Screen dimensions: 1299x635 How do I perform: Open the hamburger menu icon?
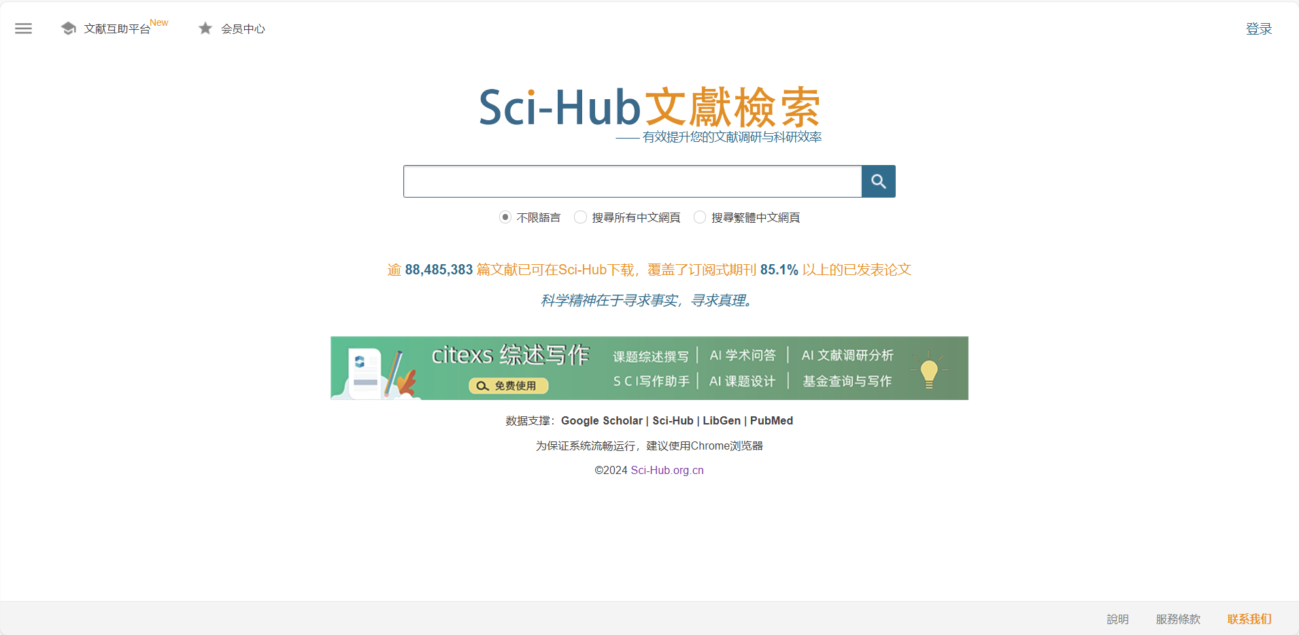23,29
